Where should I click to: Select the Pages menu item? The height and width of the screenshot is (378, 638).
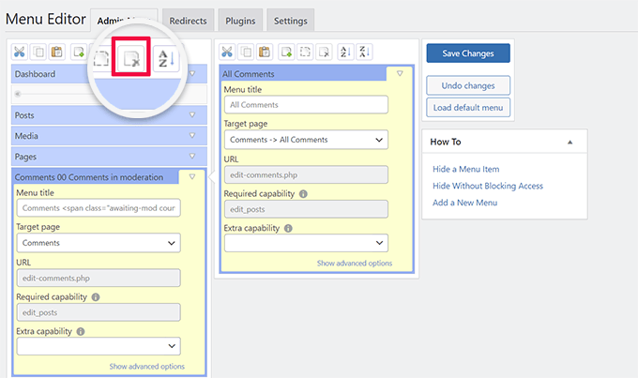tap(109, 157)
